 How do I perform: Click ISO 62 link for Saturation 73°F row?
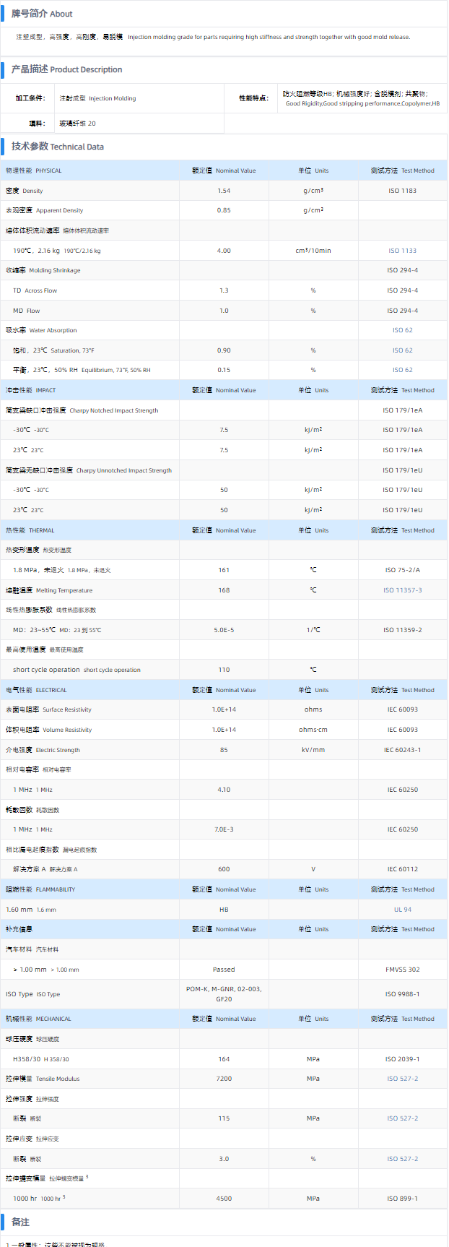pos(402,350)
